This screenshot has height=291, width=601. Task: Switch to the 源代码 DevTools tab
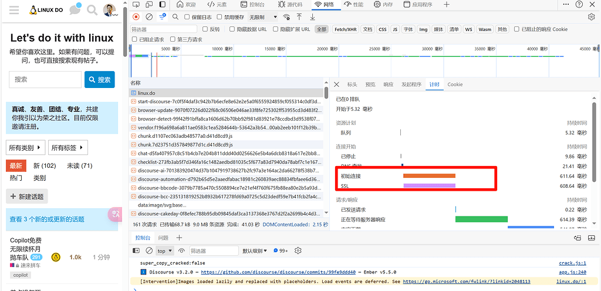290,5
